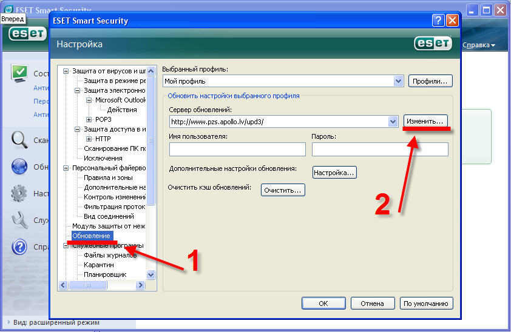511x332 pixels.
Task: Click the gear settings icon in main window
Action: tap(19, 193)
